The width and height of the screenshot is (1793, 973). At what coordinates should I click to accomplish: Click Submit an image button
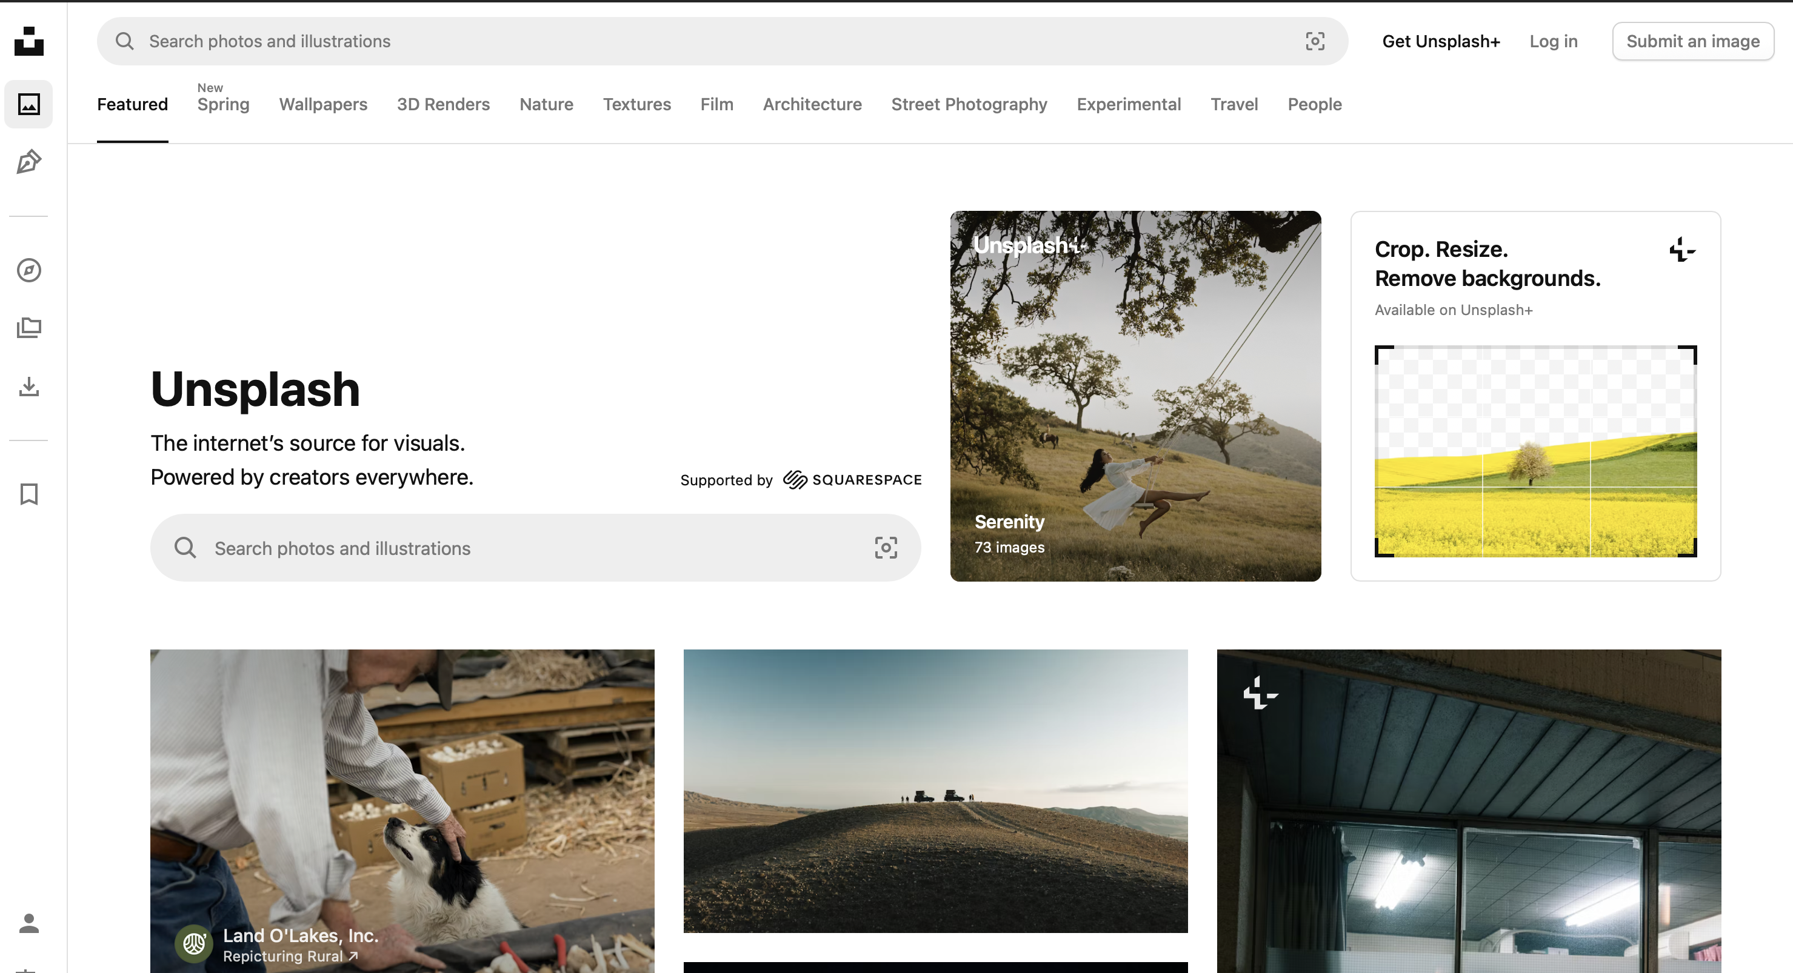point(1692,41)
